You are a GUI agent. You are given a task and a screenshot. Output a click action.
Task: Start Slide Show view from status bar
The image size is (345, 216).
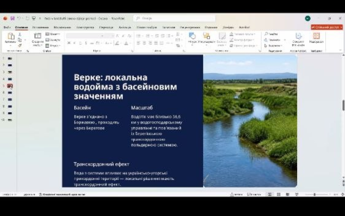pos(297,194)
